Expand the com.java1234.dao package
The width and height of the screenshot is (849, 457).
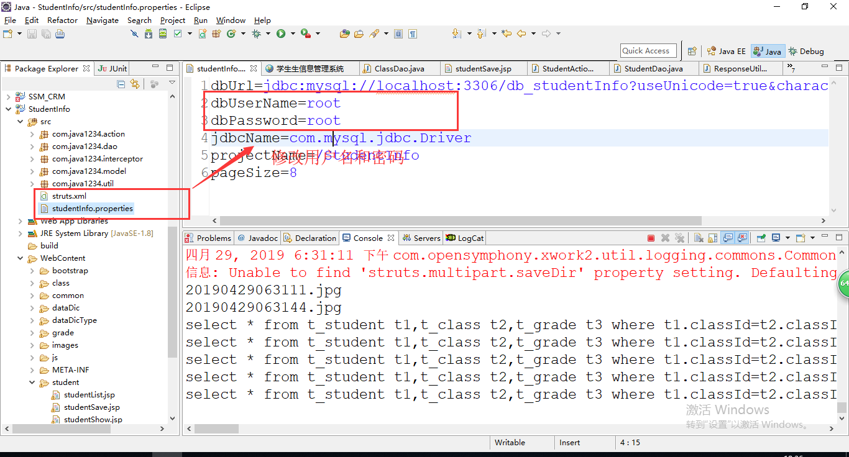pyautogui.click(x=32, y=147)
